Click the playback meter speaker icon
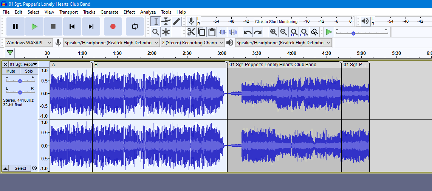This screenshot has height=191, width=432. [365, 21]
